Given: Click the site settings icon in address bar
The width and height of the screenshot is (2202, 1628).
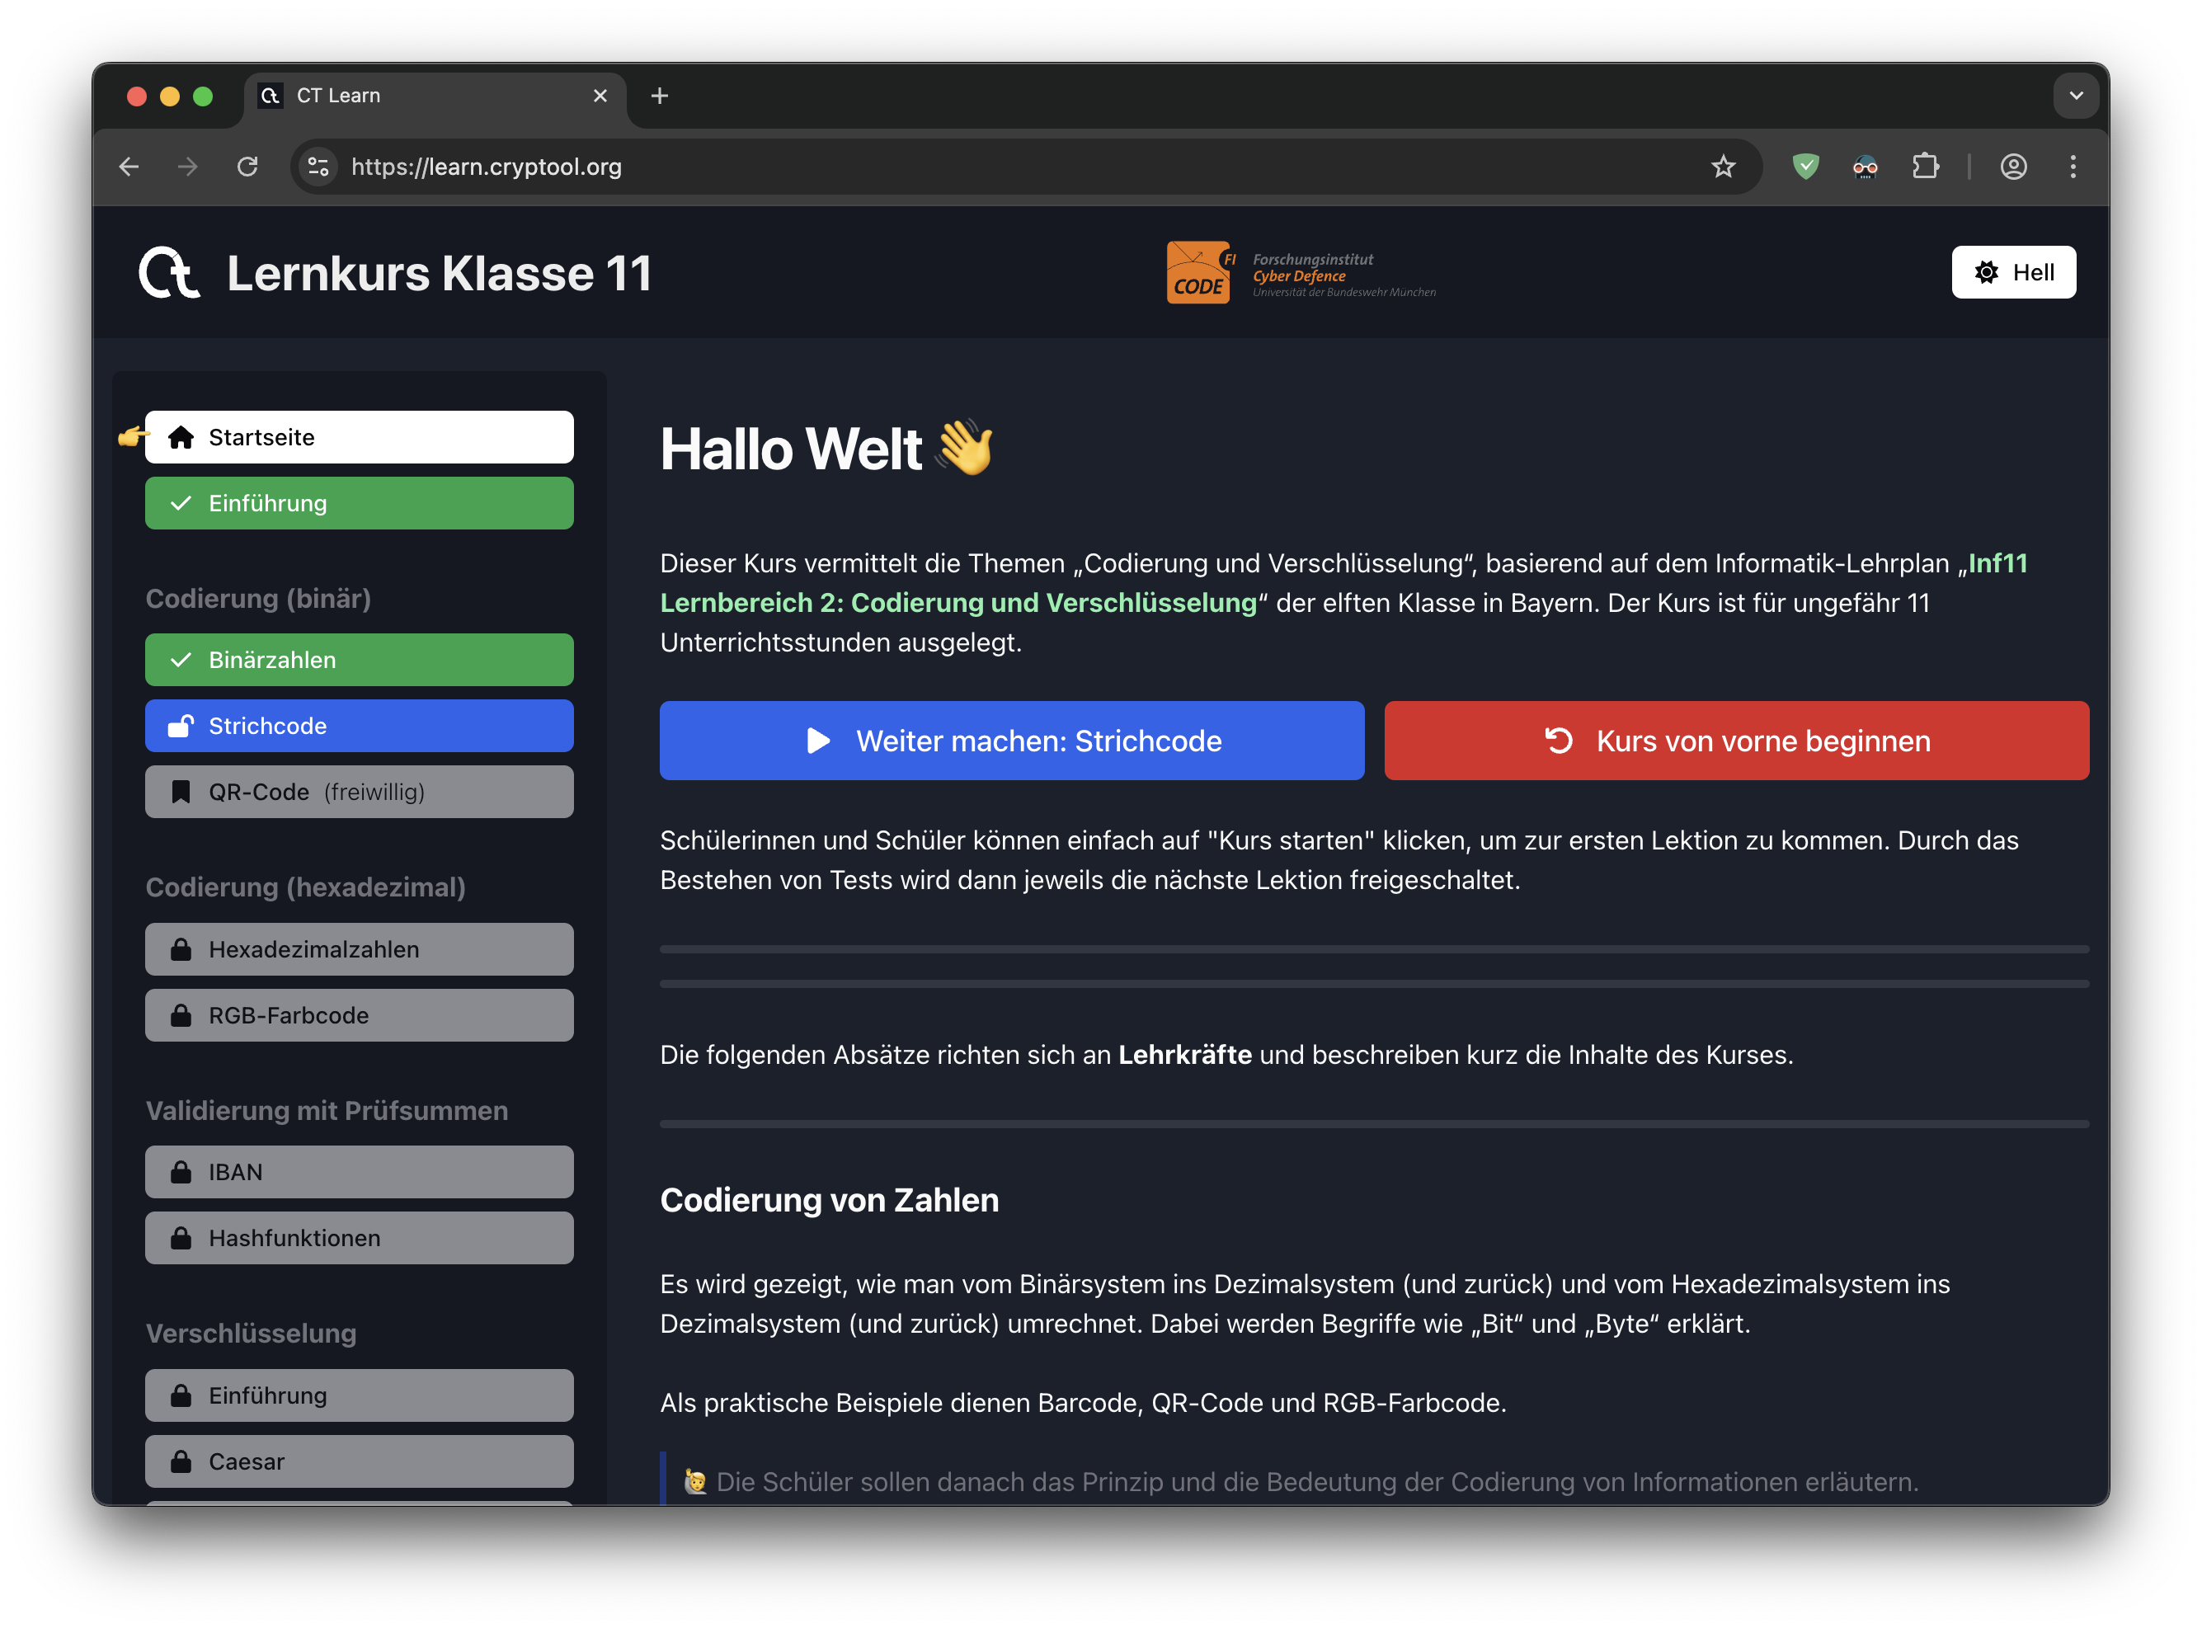Looking at the screenshot, I should point(318,167).
